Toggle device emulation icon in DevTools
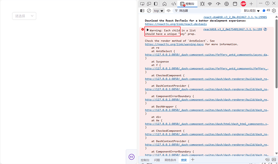This screenshot has height=164, width=278. (149, 4)
